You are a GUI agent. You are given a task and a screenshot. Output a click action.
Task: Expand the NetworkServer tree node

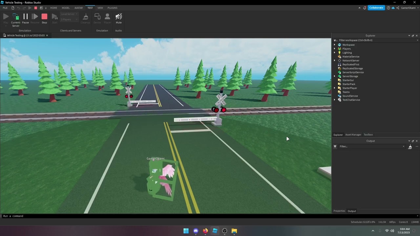(x=335, y=61)
